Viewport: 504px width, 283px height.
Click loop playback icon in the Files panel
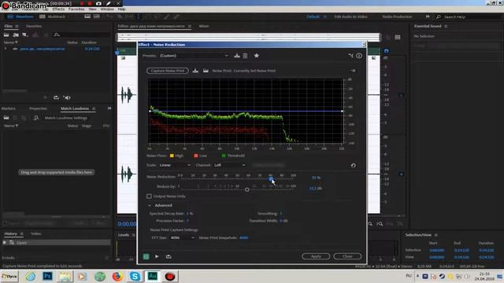pyautogui.click(x=56, y=97)
